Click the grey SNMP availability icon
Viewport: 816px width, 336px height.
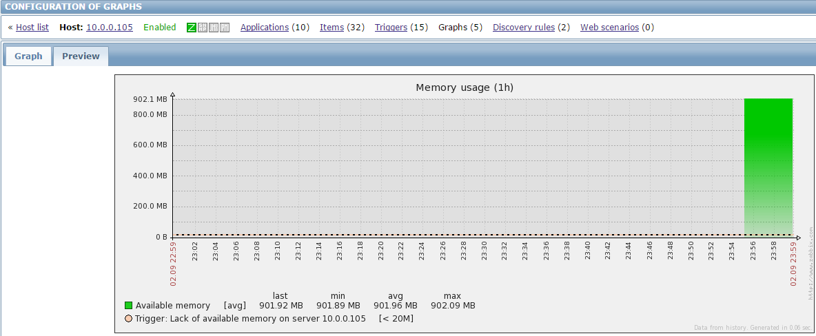pyautogui.click(x=203, y=28)
